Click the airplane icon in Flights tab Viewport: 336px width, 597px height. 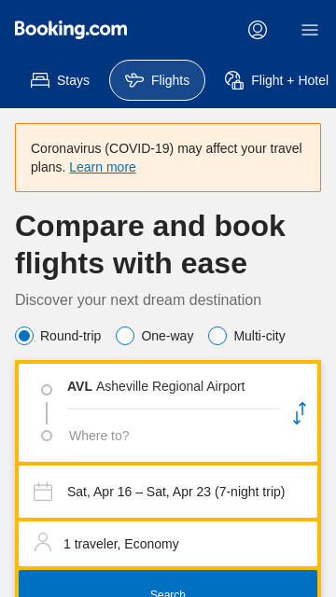pos(134,80)
